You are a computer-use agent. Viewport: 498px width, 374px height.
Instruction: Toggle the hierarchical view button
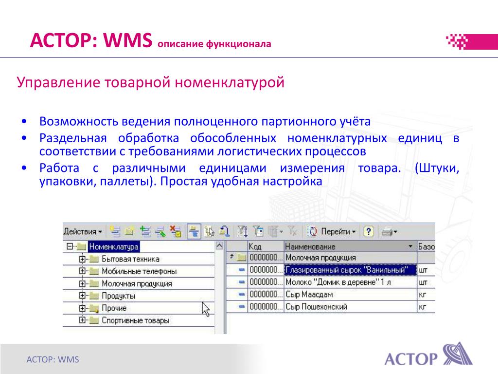(194, 231)
